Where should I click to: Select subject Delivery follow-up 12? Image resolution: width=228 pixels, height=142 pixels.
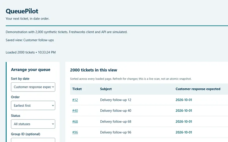pos(116,100)
